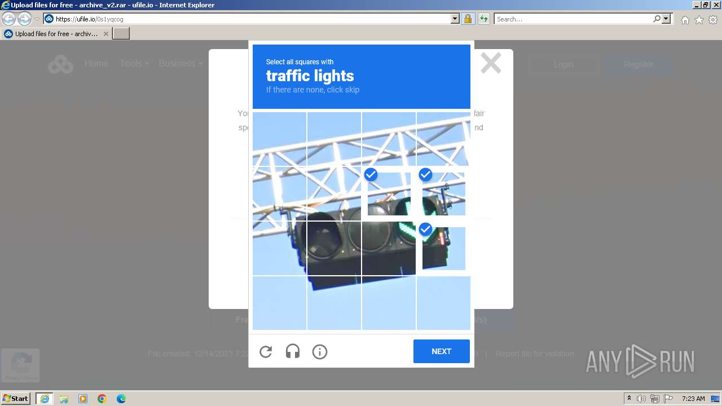Click the clock showing 7:23 AM
The width and height of the screenshot is (722, 406).
pyautogui.click(x=693, y=399)
